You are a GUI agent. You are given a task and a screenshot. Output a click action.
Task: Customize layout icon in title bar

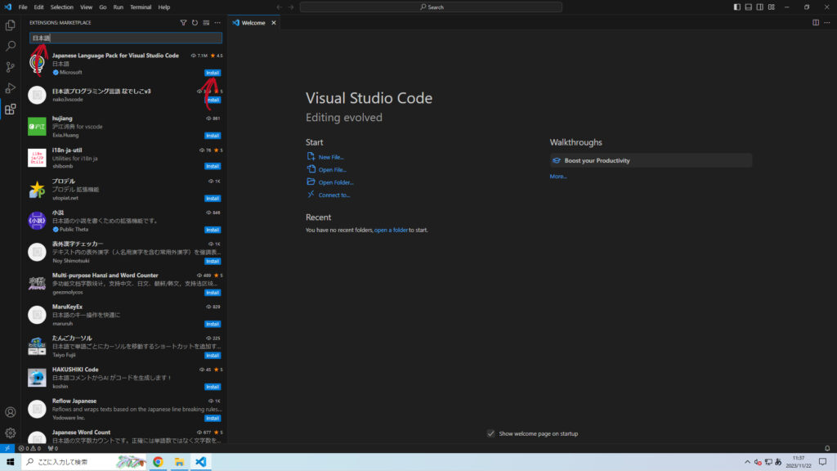pos(772,7)
